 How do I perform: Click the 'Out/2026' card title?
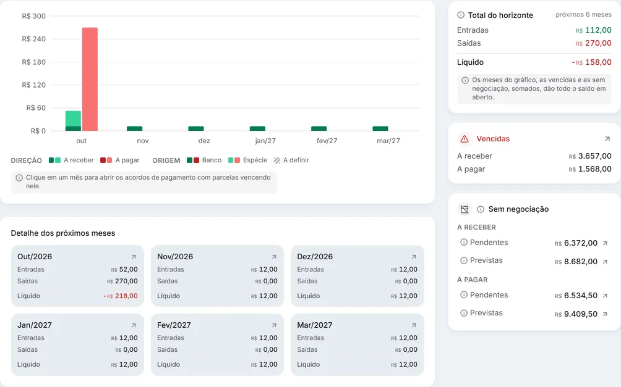[35, 257]
